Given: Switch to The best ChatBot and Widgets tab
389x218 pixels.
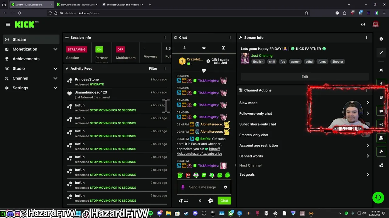Looking at the screenshot, I should point(123,5).
